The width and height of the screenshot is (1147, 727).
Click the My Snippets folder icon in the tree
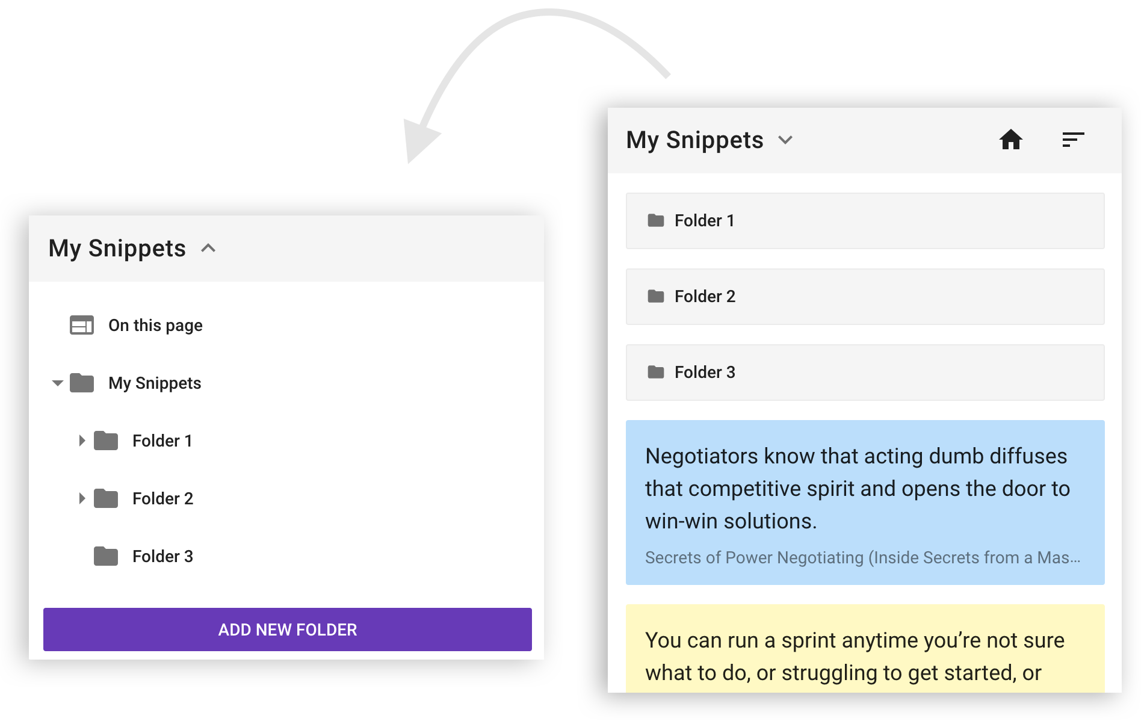[82, 382]
